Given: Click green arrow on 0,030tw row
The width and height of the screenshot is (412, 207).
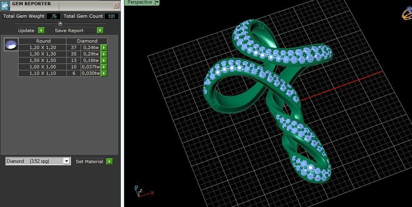Looking at the screenshot, I should (104, 73).
